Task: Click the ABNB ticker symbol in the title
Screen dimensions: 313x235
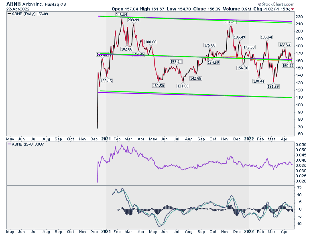Action: pos(13,4)
